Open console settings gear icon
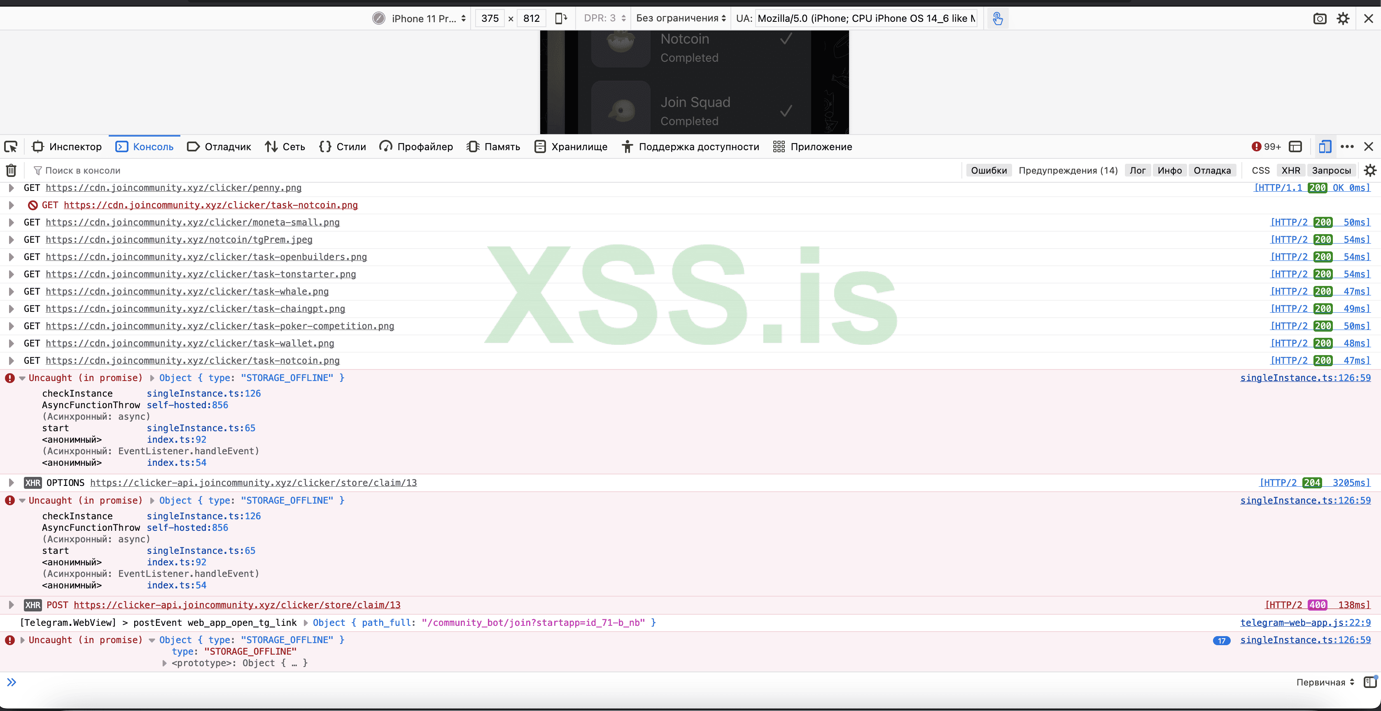Image resolution: width=1381 pixels, height=711 pixels. tap(1370, 170)
